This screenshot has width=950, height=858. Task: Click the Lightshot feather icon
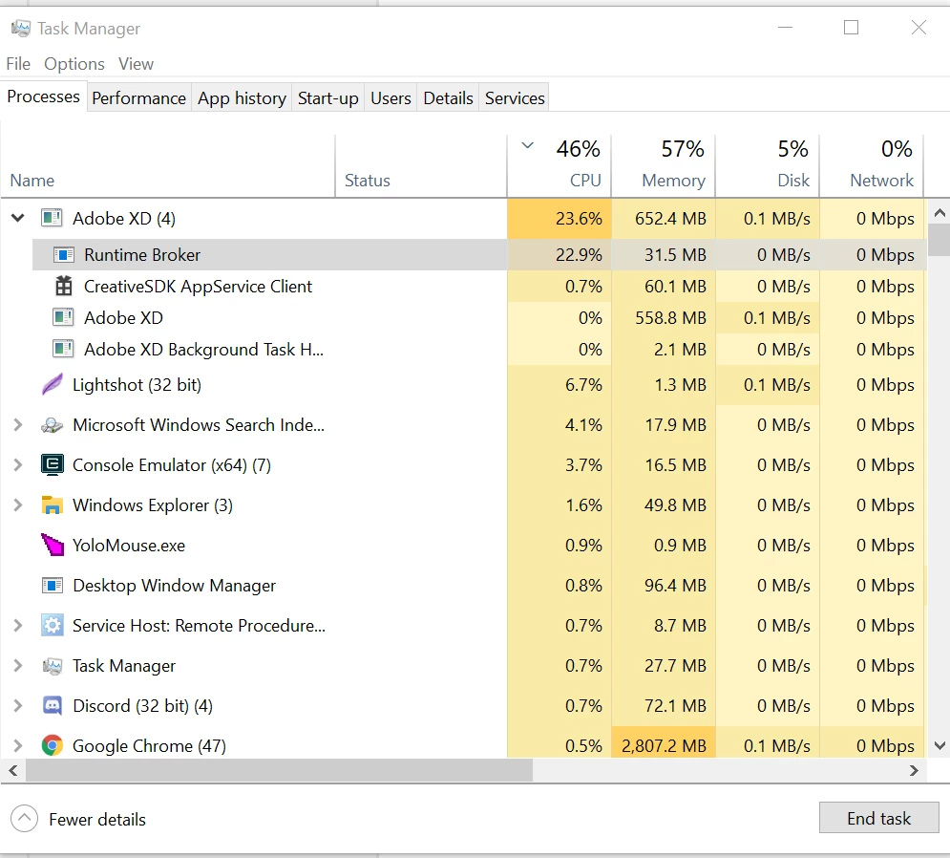53,384
